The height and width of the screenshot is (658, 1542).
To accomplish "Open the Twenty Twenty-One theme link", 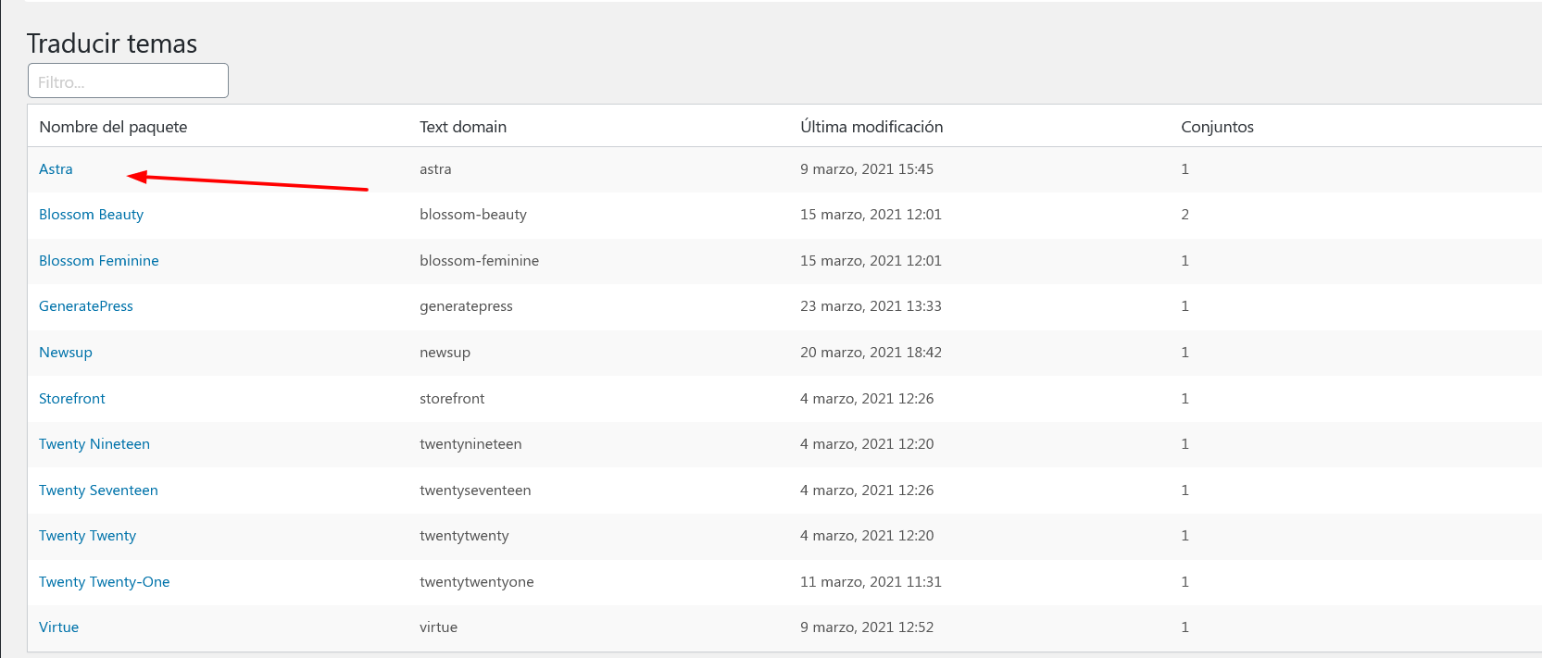I will 105,582.
